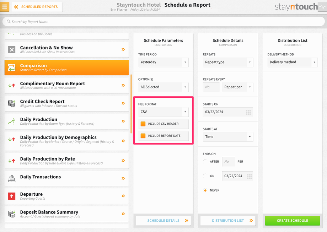Click the Daily Transactions register icon
The height and width of the screenshot is (232, 327).
click(x=12, y=179)
